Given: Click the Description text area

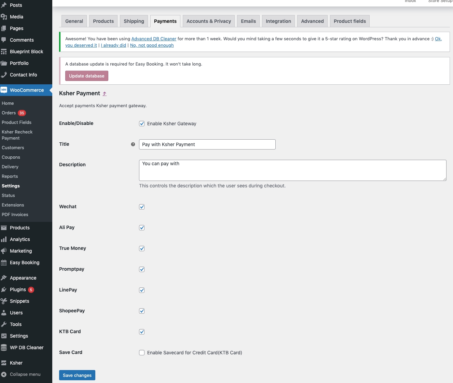Looking at the screenshot, I should click(293, 170).
